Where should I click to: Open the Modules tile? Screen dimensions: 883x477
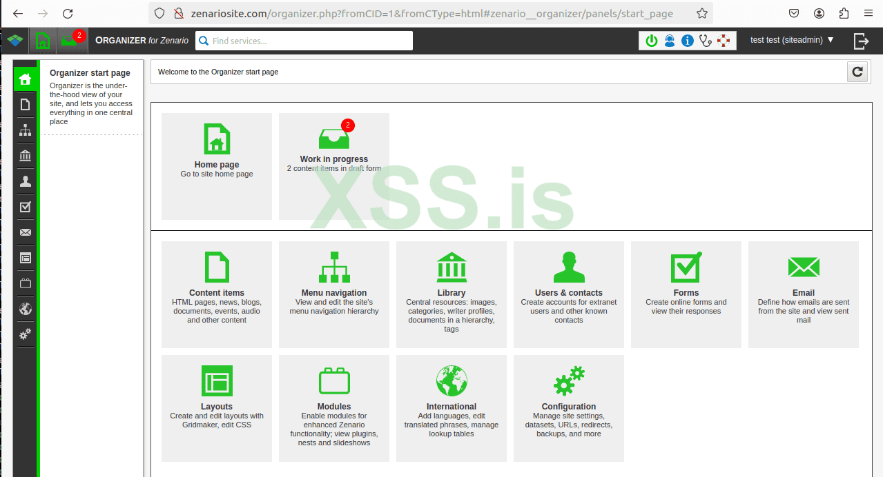coord(334,408)
